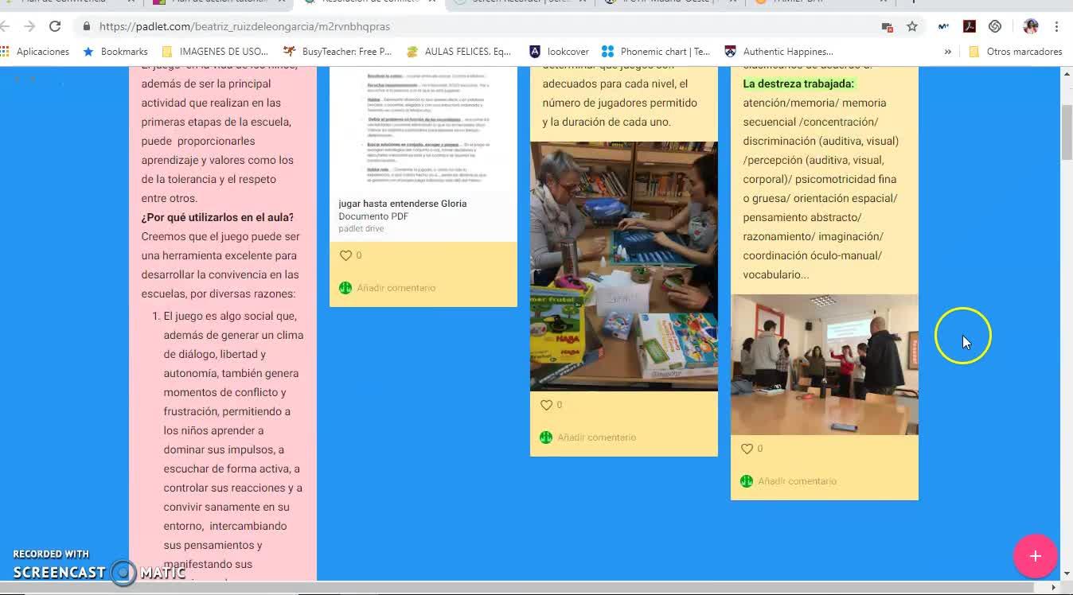This screenshot has width=1073, height=595.
Task: Open the Chrome profile avatar
Action: tap(1031, 26)
